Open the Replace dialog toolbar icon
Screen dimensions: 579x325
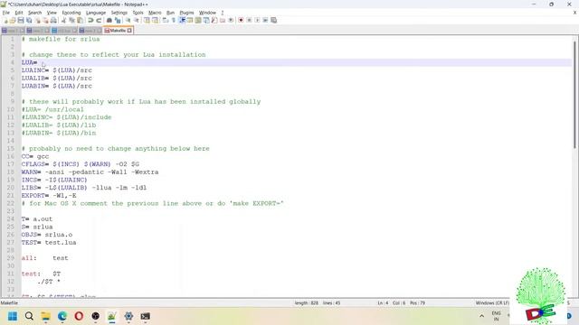tap(118, 20)
